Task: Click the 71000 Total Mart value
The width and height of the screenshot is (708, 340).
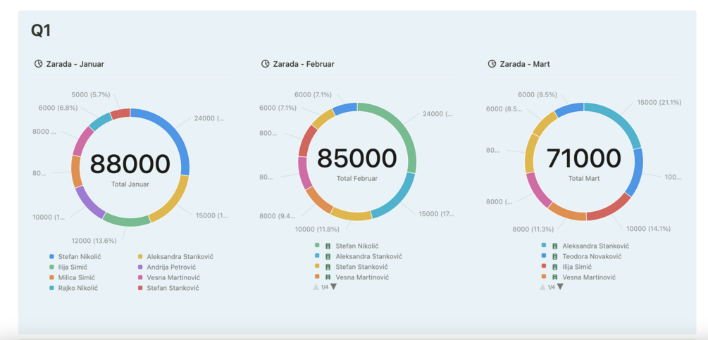Action: pos(584,158)
